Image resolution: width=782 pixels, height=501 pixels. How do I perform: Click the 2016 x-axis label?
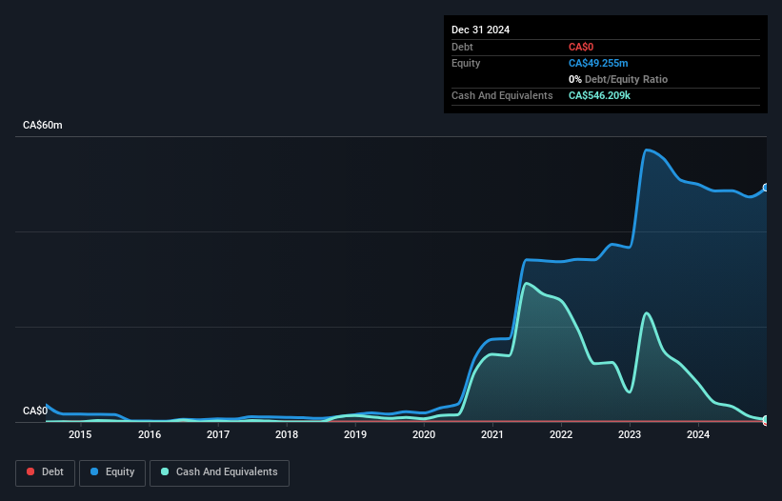150,434
